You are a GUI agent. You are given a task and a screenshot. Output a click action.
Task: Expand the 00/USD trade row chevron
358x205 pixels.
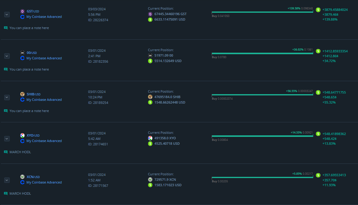[x=7, y=56]
